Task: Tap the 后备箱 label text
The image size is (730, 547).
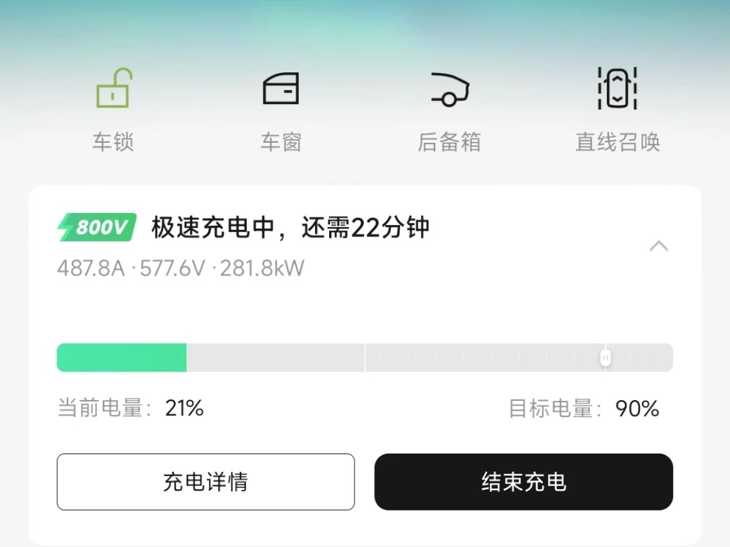Action: tap(449, 142)
